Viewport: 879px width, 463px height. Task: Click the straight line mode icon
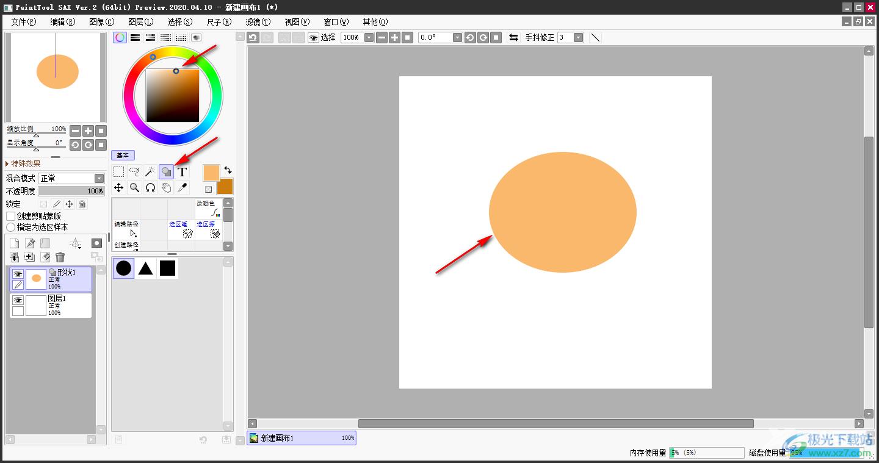[x=596, y=37]
